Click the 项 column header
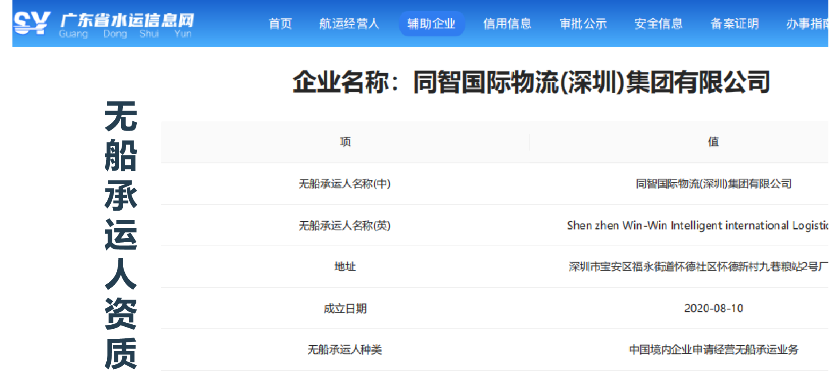The height and width of the screenshot is (382, 834). (x=345, y=142)
